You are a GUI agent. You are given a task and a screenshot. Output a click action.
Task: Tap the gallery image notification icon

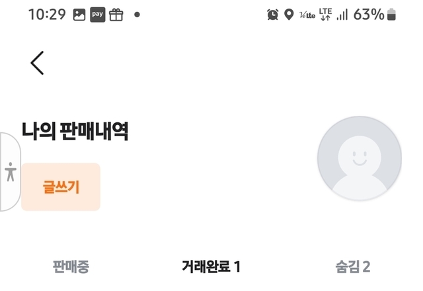coord(79,15)
